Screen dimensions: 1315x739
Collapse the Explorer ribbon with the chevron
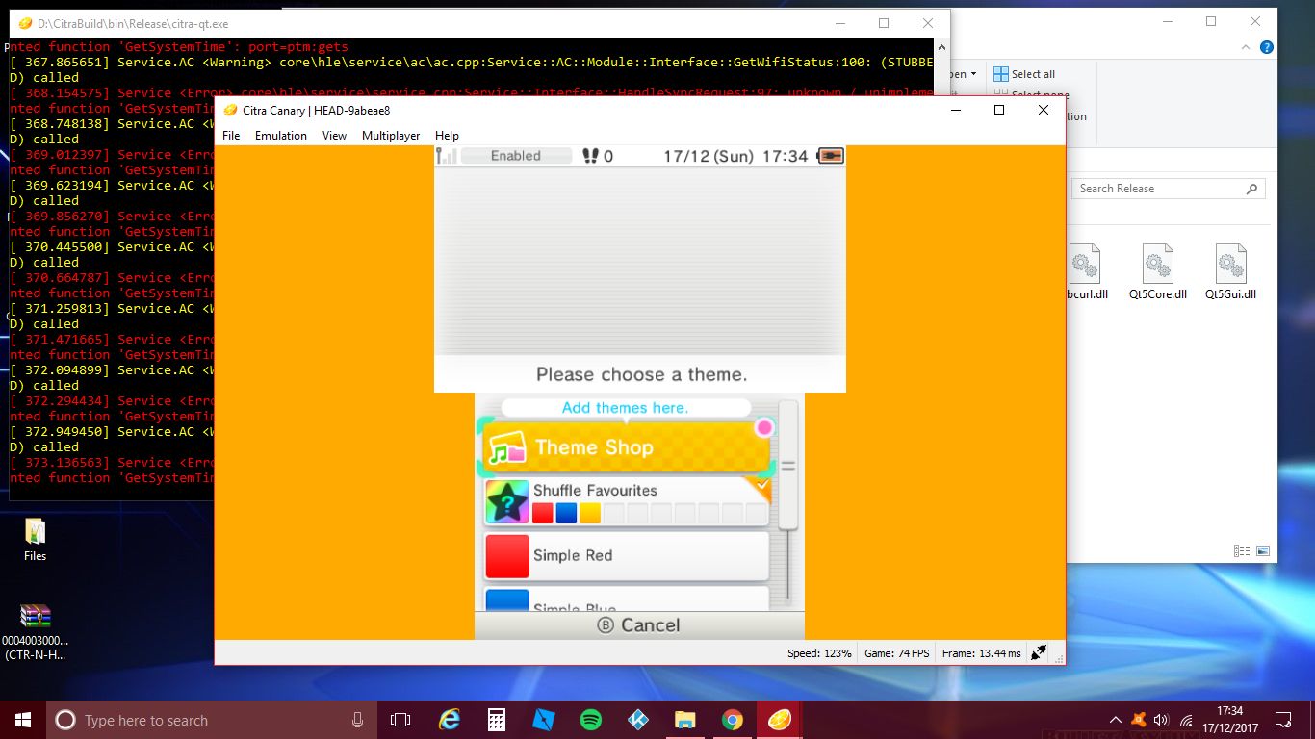pos(1247,46)
